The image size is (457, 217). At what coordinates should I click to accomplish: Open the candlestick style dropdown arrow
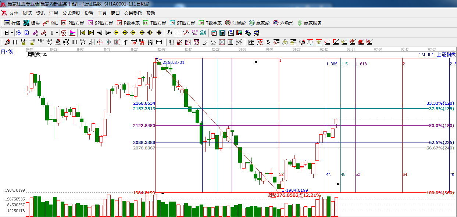coord(57,33)
